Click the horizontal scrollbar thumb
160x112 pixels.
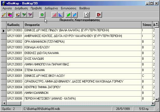pyautogui.click(x=14, y=103)
